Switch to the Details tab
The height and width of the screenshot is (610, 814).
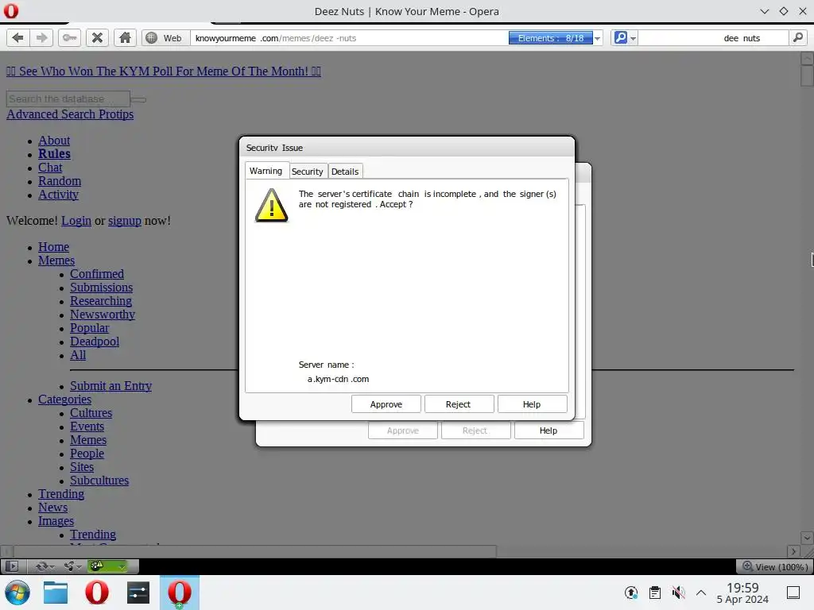click(x=345, y=172)
